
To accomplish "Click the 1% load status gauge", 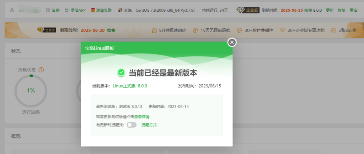I will tap(31, 91).
